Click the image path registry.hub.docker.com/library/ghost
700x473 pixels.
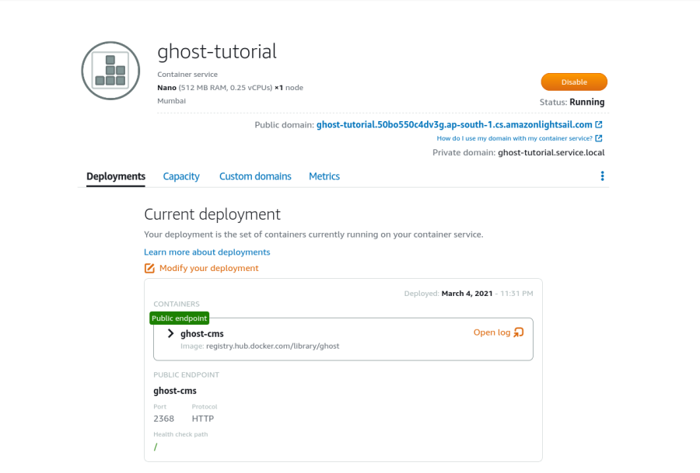point(272,346)
